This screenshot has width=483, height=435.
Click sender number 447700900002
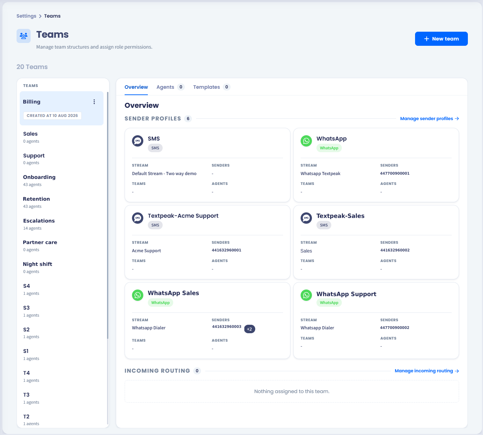pos(395,328)
